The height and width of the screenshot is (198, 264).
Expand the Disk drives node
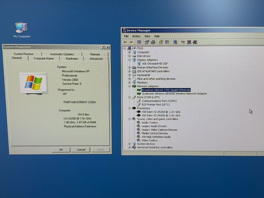(x=129, y=56)
